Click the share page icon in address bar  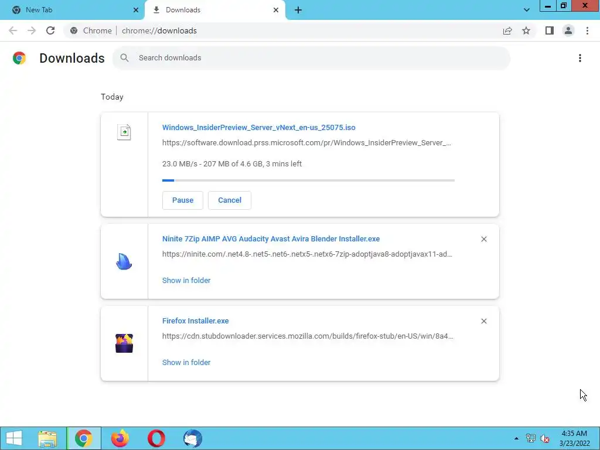coord(507,30)
